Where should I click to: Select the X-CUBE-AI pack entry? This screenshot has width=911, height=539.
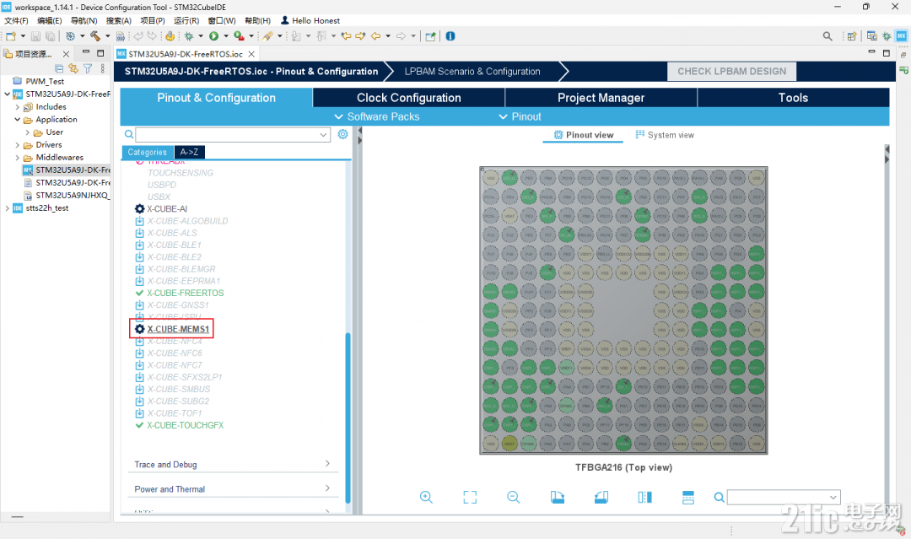(x=167, y=209)
